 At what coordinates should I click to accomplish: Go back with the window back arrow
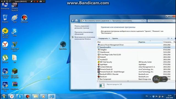(73, 21)
